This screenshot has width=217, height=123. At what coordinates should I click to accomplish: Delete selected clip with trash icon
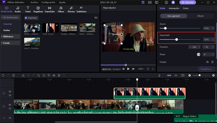click(x=13, y=75)
